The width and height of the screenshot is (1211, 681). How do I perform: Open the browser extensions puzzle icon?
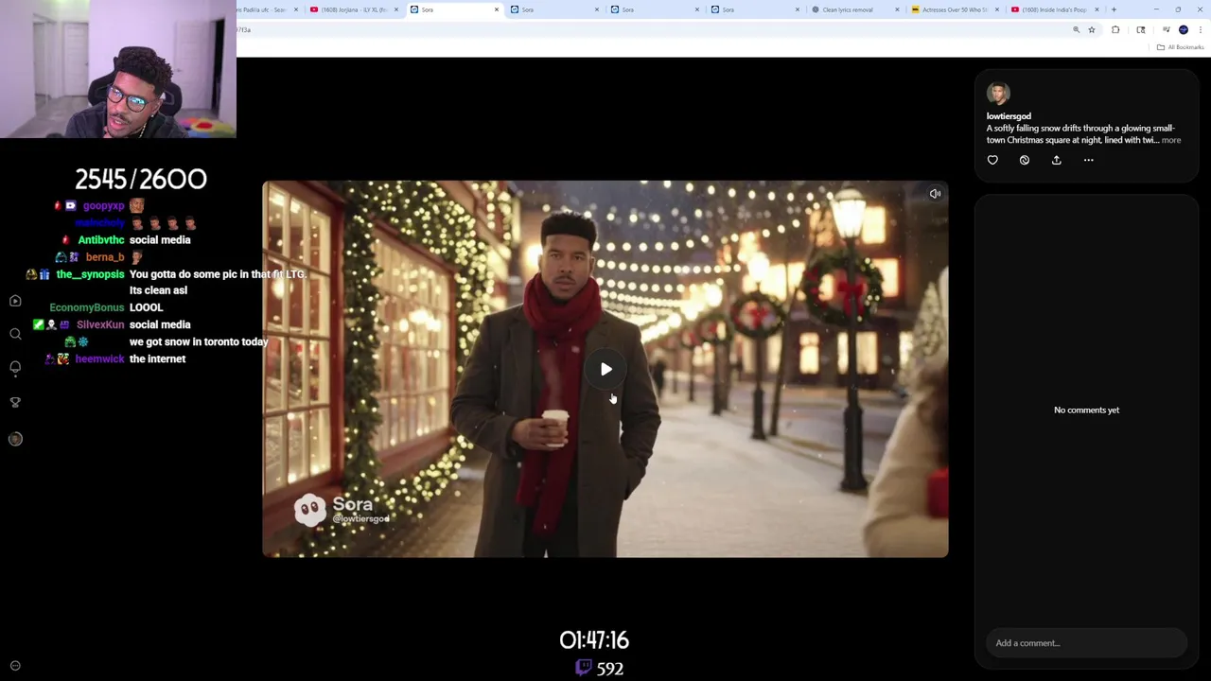click(x=1115, y=30)
